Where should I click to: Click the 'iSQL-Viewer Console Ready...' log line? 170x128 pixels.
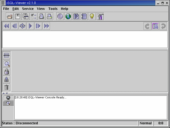pos(40,97)
